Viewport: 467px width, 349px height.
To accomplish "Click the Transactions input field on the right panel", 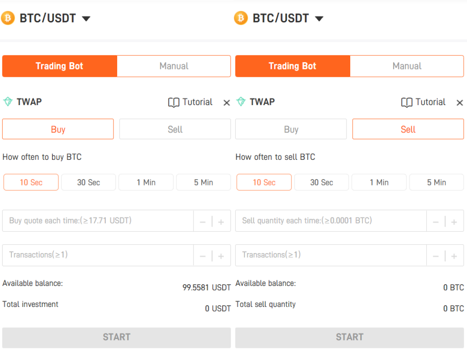I will pos(319,255).
